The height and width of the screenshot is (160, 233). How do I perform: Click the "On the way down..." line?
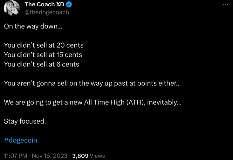pyautogui.click(x=33, y=26)
